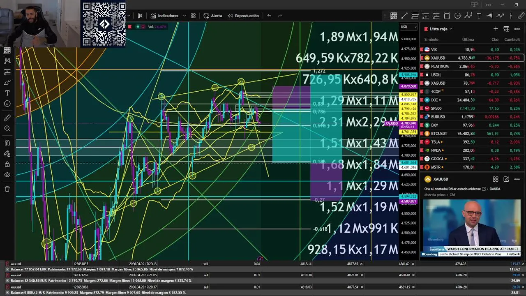Toggle the red flag on VIX row
Screen dimensions: 526x296
[x=422, y=49]
